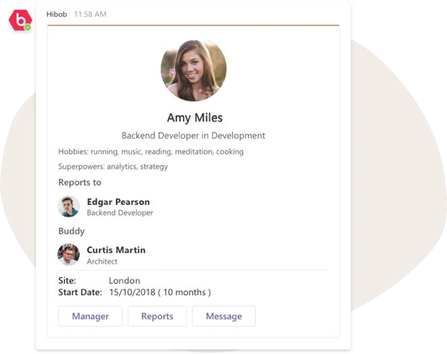
Task: Click Edgar Pearson's avatar
Action: [x=69, y=206]
